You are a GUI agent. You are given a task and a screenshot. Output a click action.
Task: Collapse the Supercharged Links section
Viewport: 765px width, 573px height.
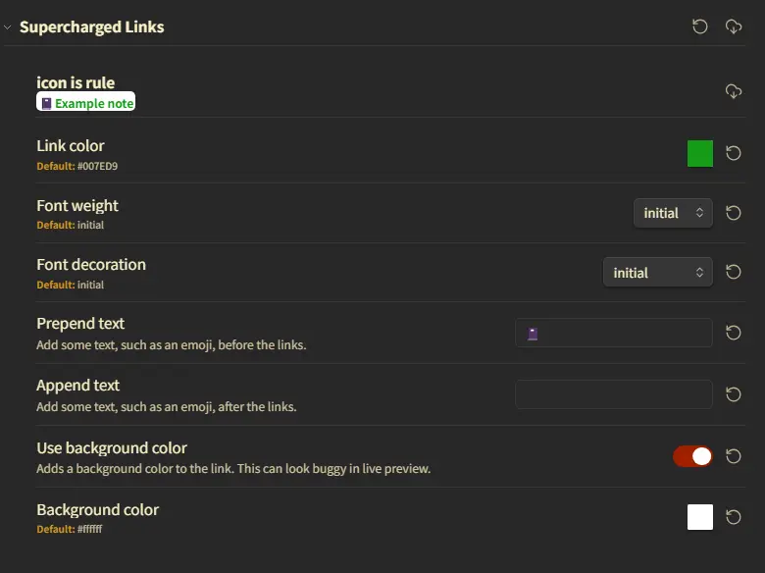pyautogui.click(x=8, y=27)
